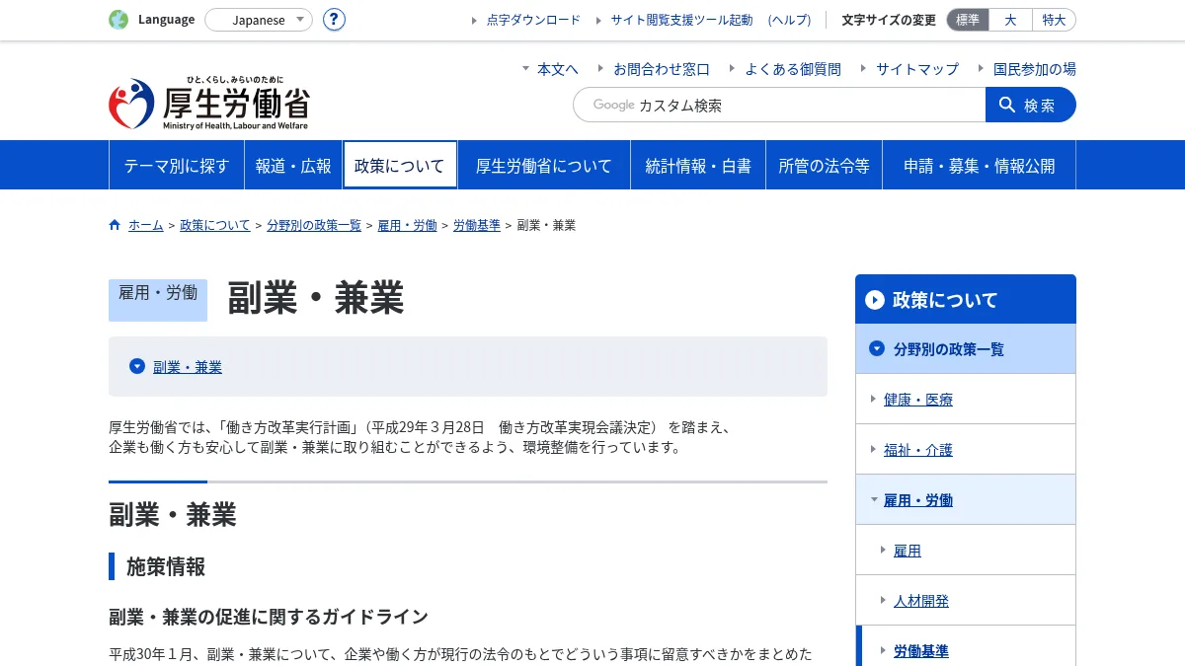The image size is (1185, 666).
Task: Focus the Google カスタム検索 field
Action: pos(779,105)
